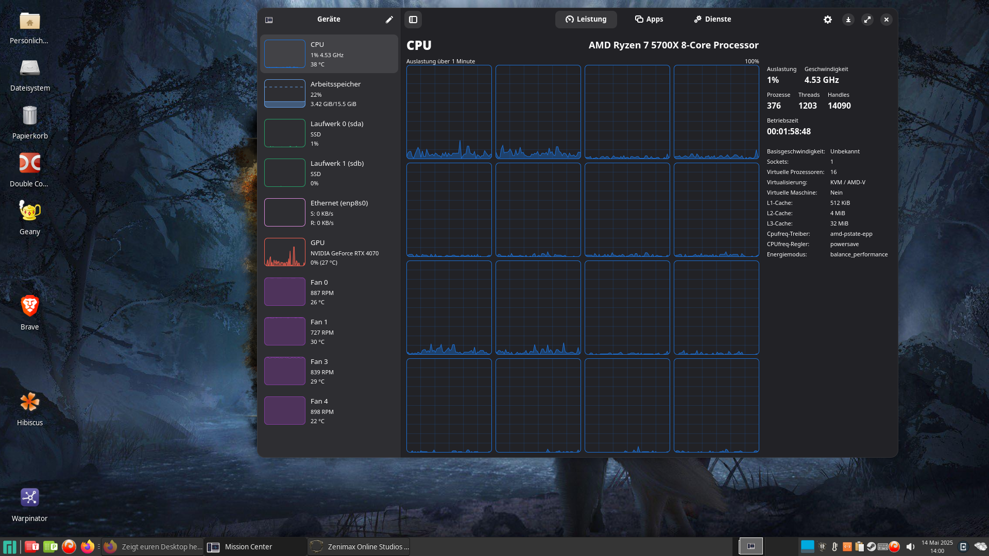The height and width of the screenshot is (556, 989).
Task: Click the volume speaker tray icon
Action: click(x=910, y=546)
